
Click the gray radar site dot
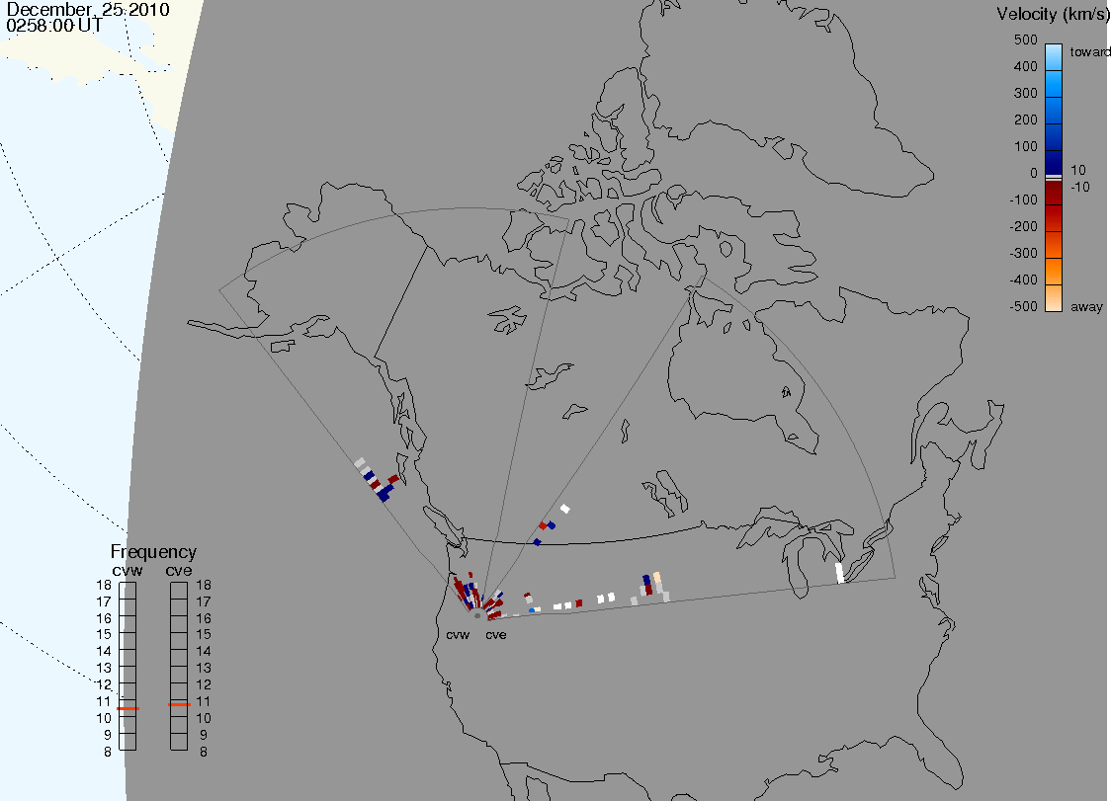pos(477,616)
